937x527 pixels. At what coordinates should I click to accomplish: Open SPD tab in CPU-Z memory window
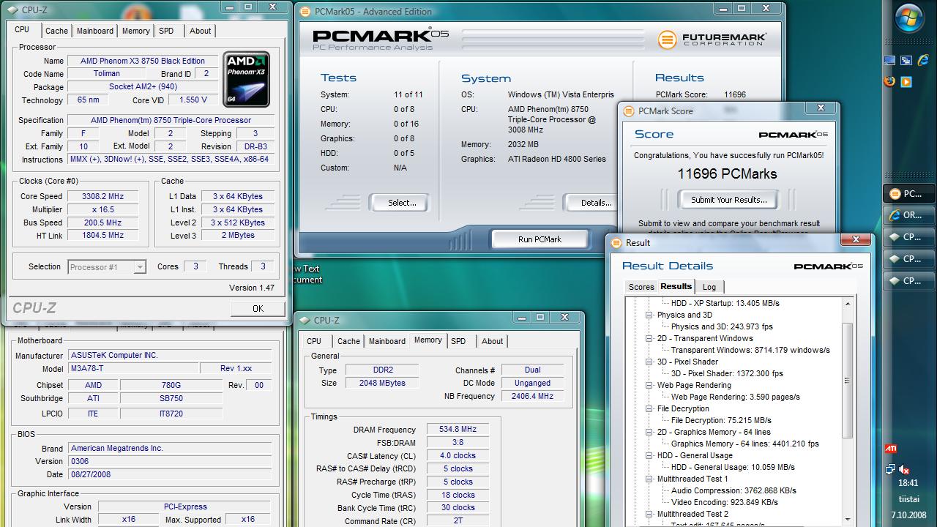pyautogui.click(x=458, y=341)
